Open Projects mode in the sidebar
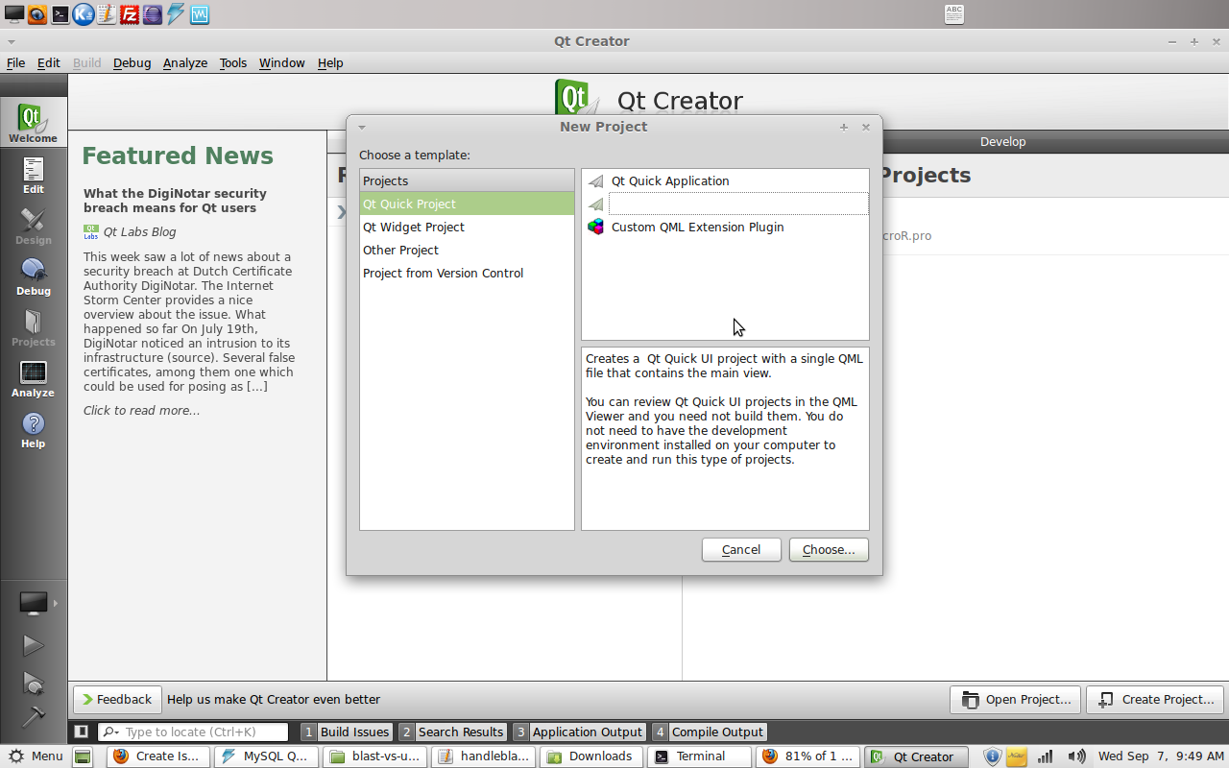The height and width of the screenshot is (768, 1229). coord(34,327)
